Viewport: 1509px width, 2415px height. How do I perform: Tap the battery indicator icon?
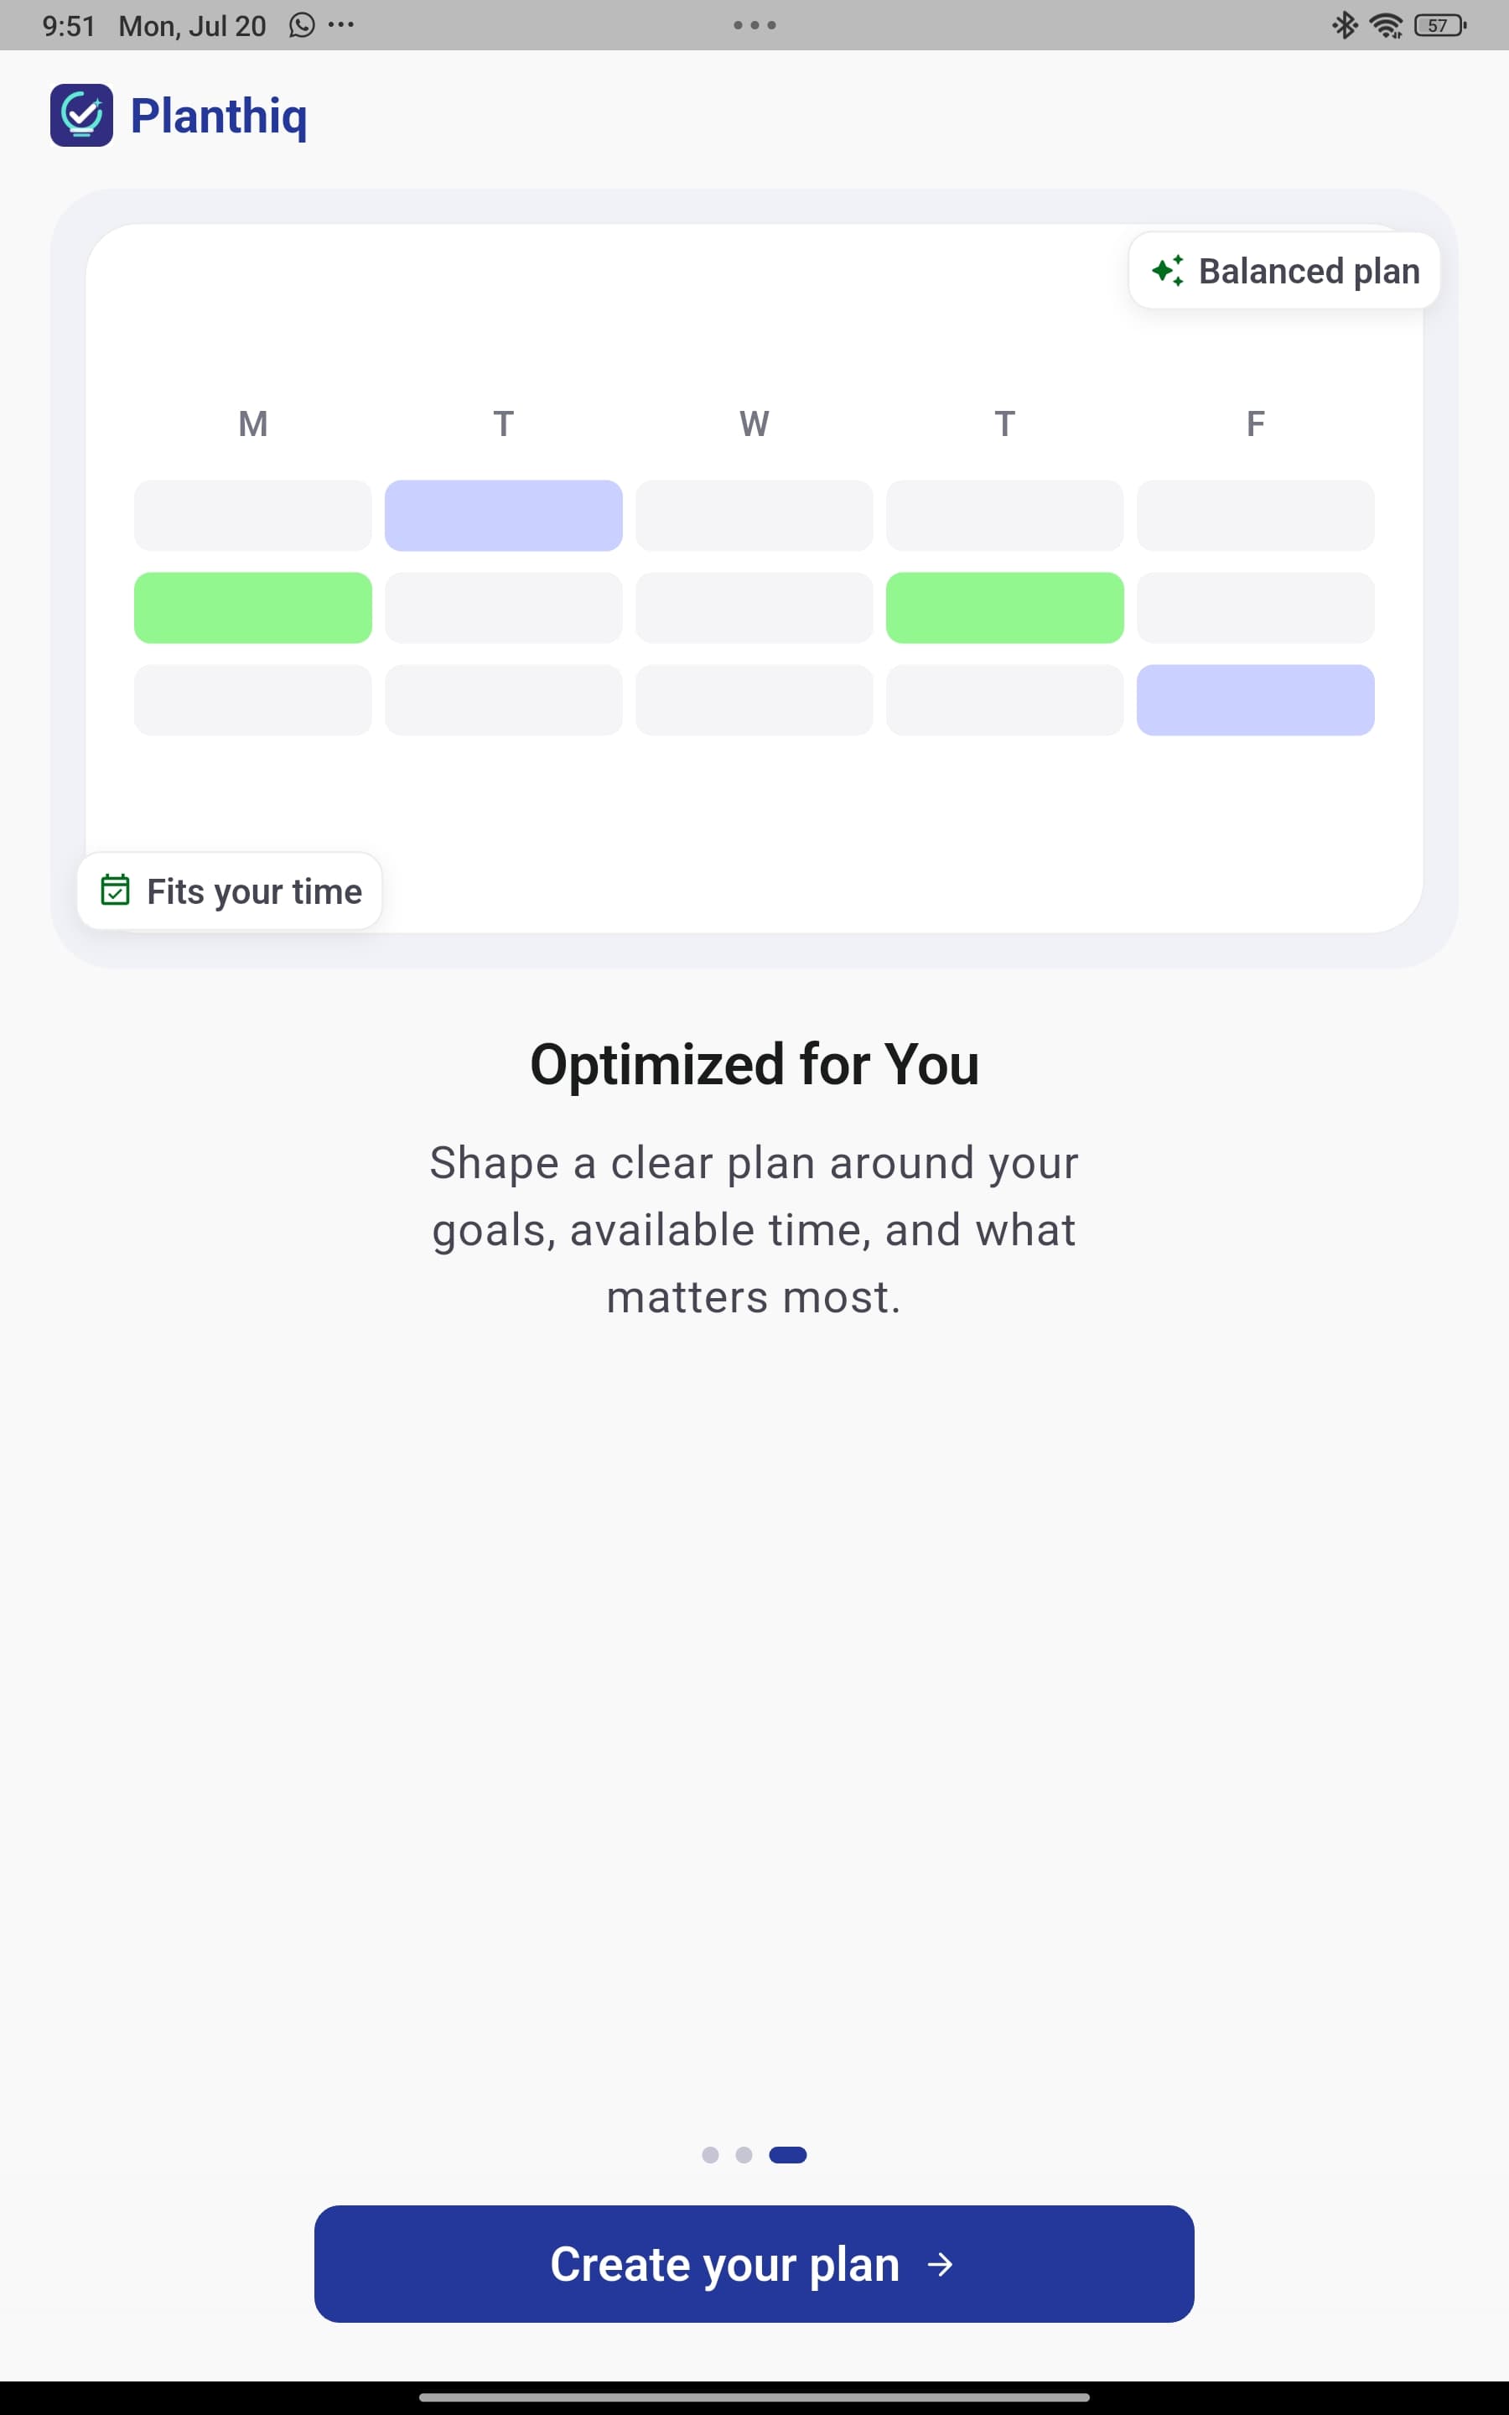tap(1440, 26)
